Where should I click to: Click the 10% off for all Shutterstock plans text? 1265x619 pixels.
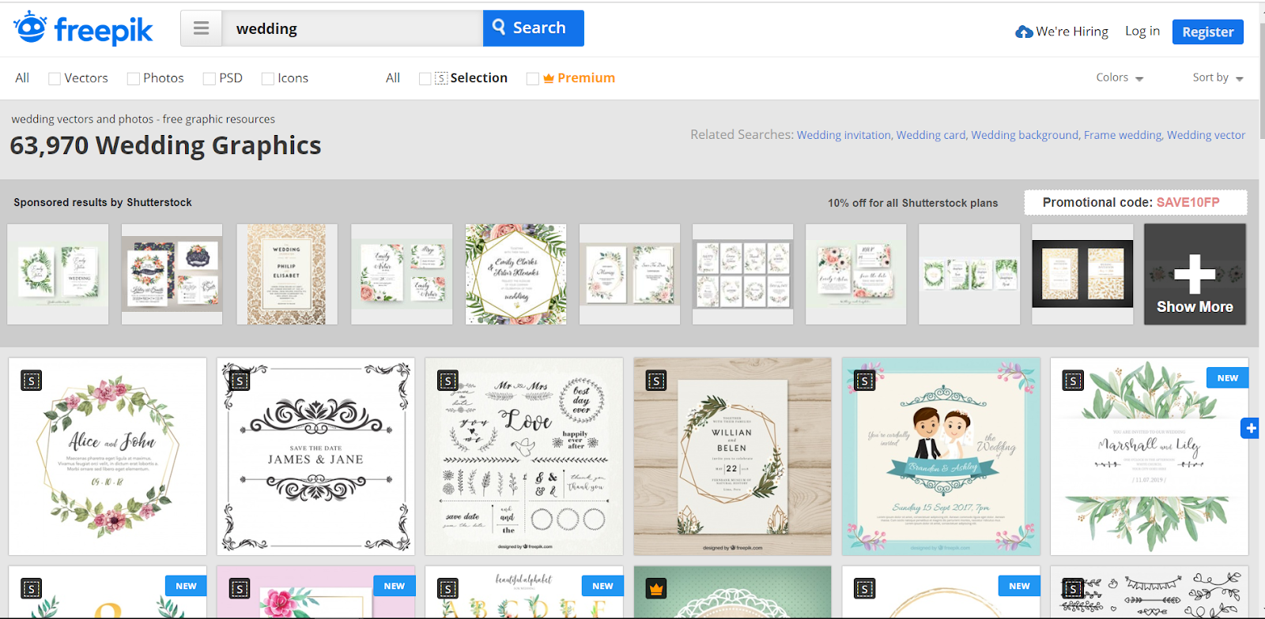(912, 203)
